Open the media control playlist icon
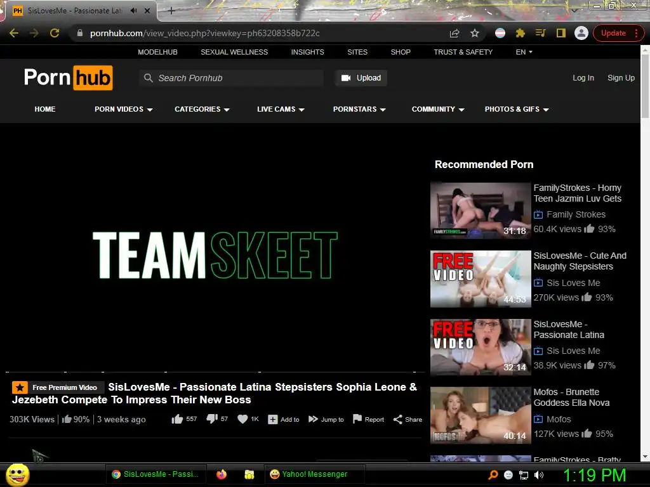Viewport: 650px width, 487px height. [x=541, y=33]
